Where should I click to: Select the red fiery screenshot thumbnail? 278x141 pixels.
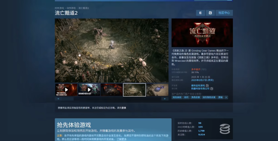pyautogui.click(x=112, y=90)
